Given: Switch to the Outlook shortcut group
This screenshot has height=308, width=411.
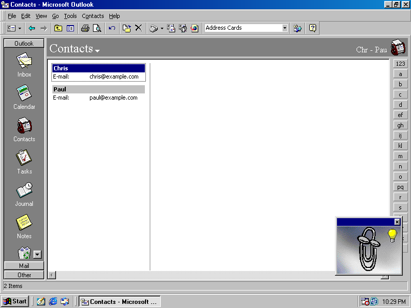Looking at the screenshot, I should 24,44.
